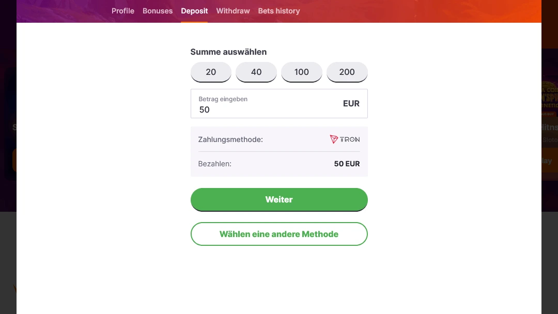Click the Zahlungsmethode label
This screenshot has height=314, width=558.
click(230, 139)
